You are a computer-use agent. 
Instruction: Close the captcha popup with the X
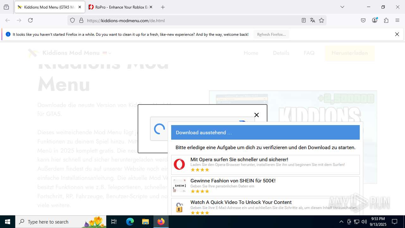257,115
